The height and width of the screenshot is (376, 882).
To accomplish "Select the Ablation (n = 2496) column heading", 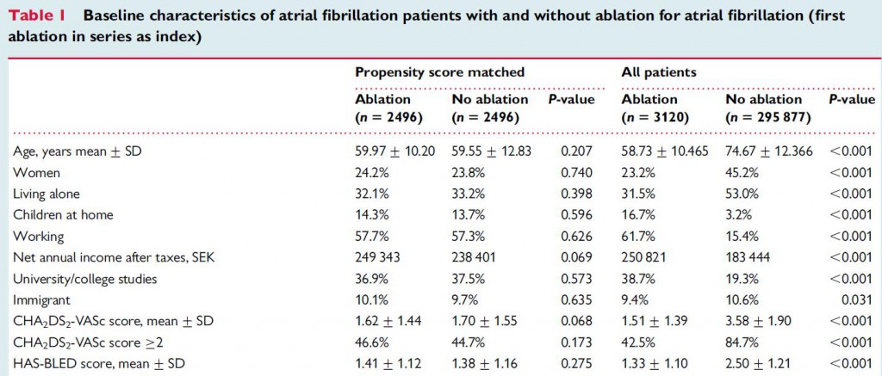I will [390, 108].
